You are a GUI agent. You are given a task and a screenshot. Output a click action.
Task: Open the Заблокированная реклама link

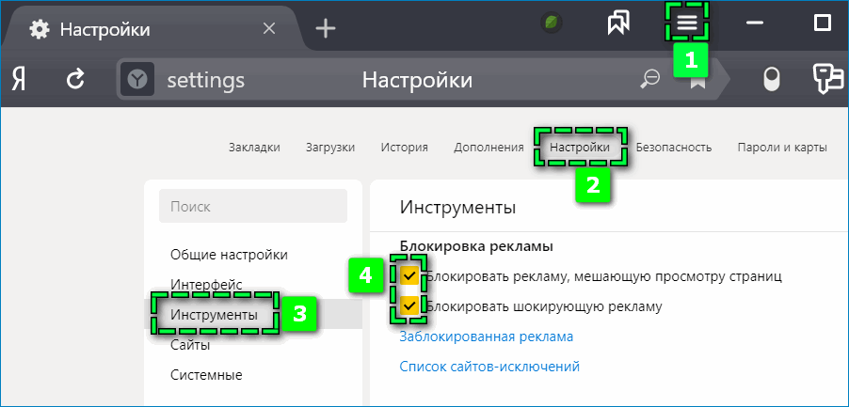[x=487, y=337]
